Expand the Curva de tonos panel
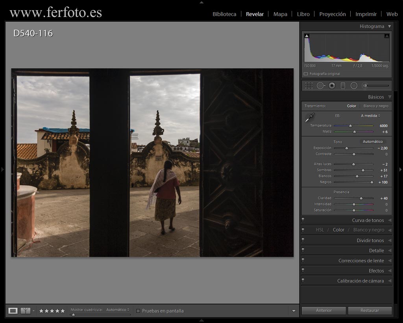 (x=390, y=220)
